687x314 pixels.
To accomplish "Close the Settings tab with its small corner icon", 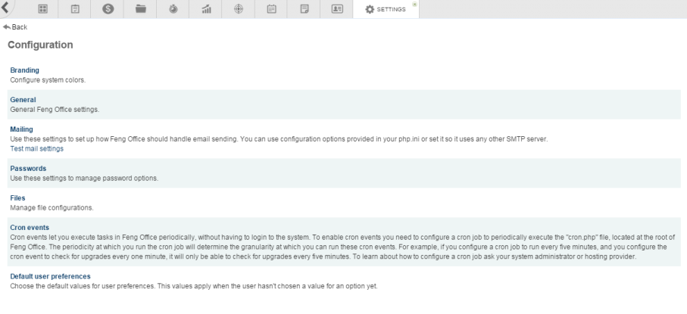I will point(414,4).
